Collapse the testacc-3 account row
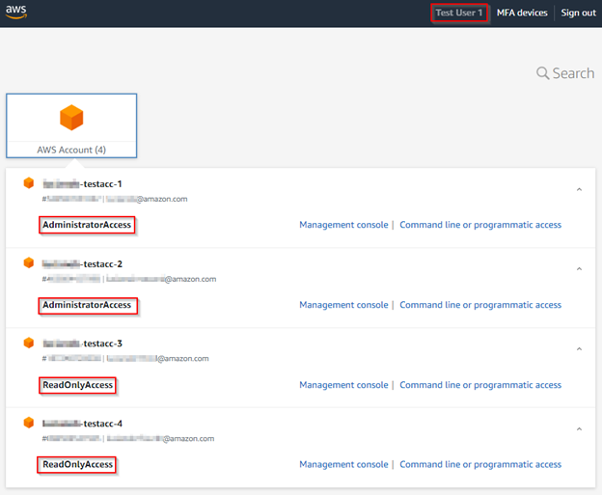The width and height of the screenshot is (602, 495). [x=580, y=348]
